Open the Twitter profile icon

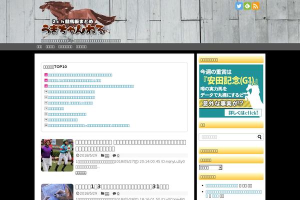(239, 6)
